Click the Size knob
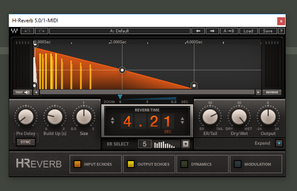 point(84,117)
